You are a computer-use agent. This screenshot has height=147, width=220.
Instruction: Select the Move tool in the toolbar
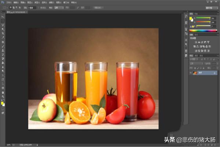tap(3, 17)
